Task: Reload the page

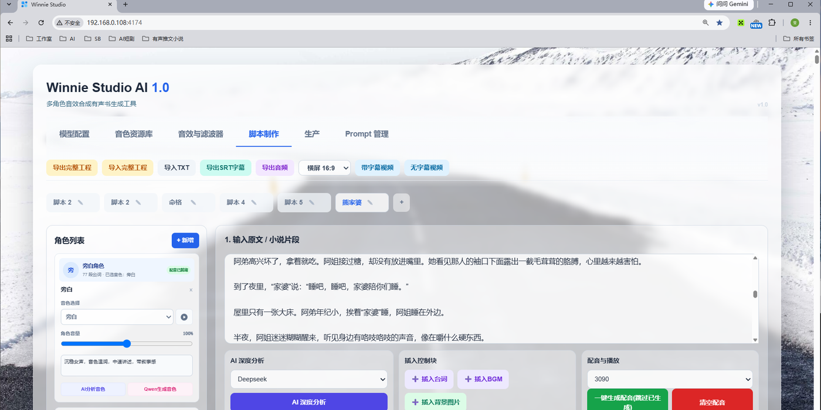Action: 41,22
